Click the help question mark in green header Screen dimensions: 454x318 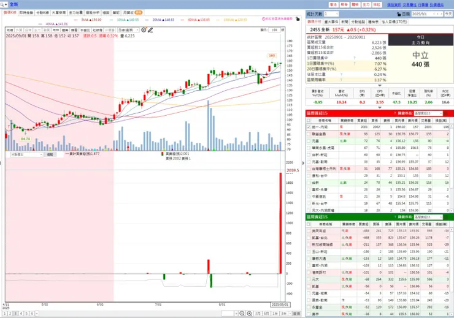pyautogui.click(x=395, y=217)
